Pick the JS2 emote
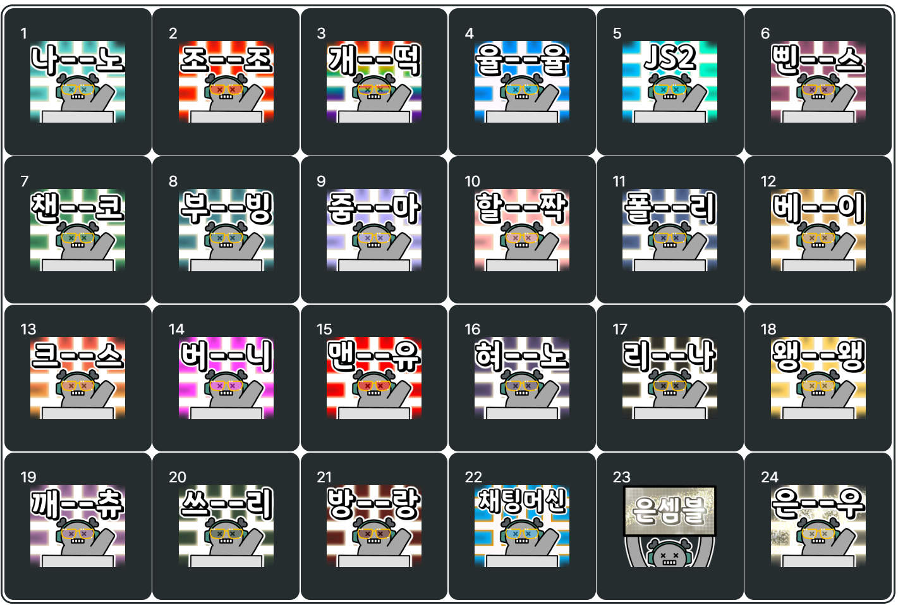 tap(670, 82)
